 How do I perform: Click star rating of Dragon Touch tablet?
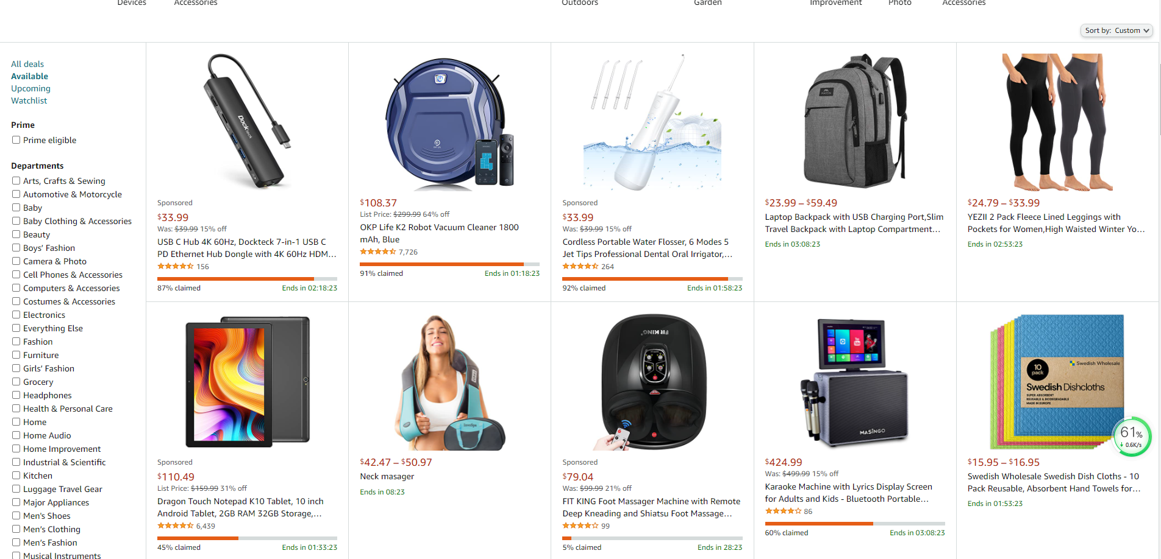[175, 526]
